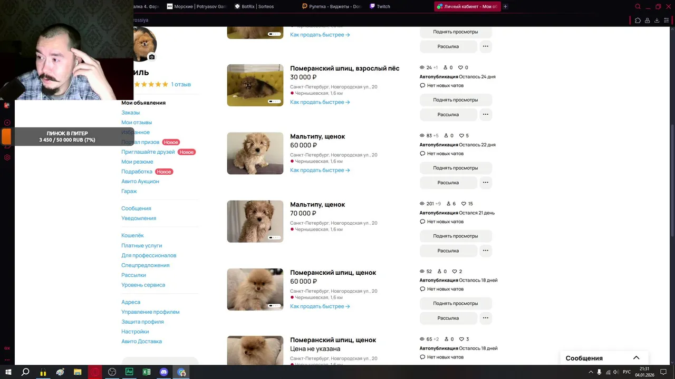
Task: Open network status tray icon
Action: click(608, 372)
